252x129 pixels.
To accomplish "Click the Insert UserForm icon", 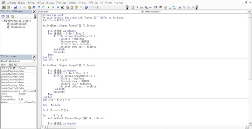I will coord(8,7).
